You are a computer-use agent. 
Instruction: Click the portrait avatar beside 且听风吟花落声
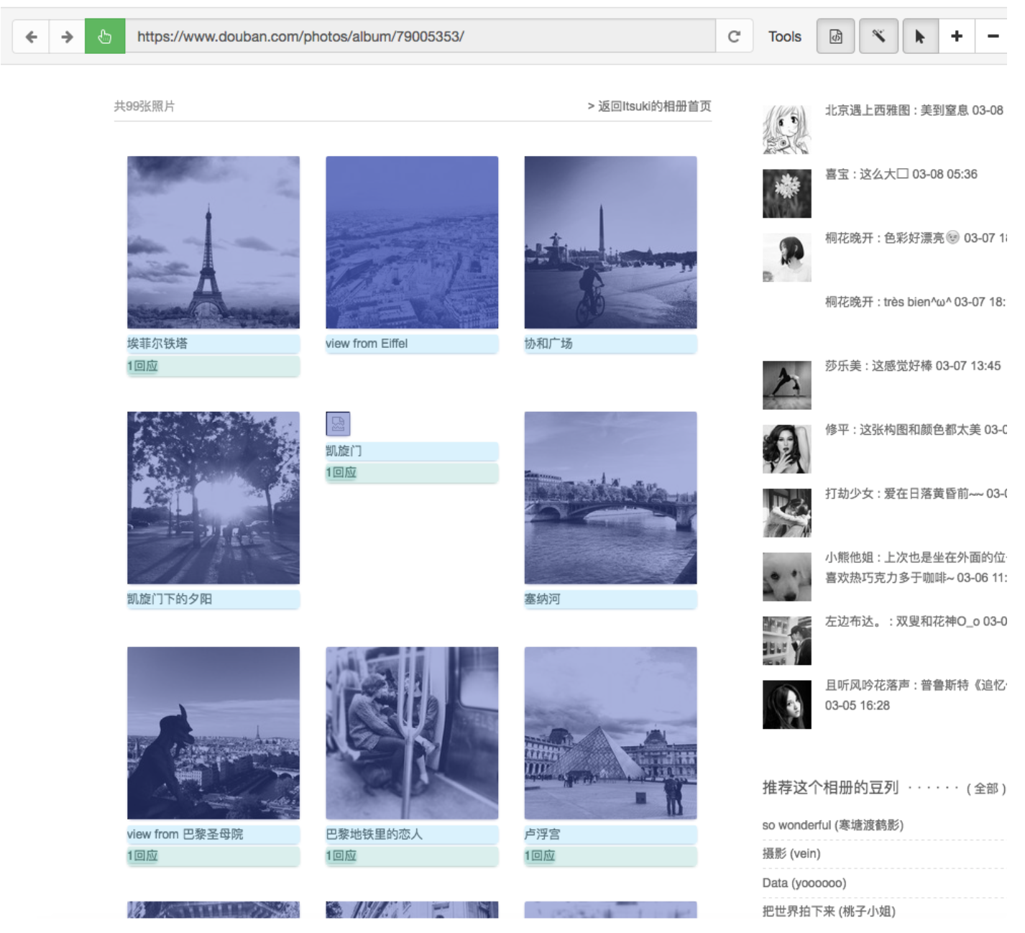pyautogui.click(x=787, y=705)
